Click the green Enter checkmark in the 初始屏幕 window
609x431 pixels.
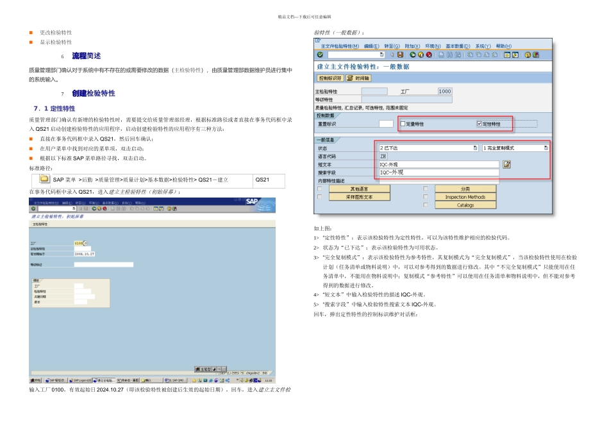point(33,208)
